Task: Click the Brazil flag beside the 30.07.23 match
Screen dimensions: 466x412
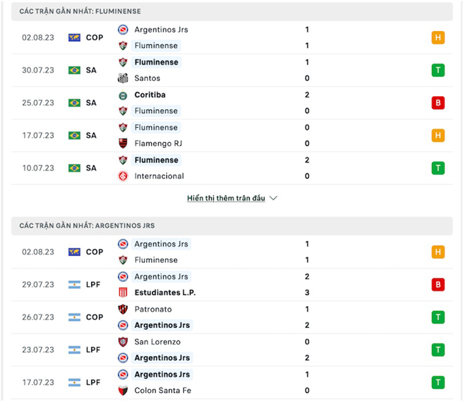Action: (75, 70)
